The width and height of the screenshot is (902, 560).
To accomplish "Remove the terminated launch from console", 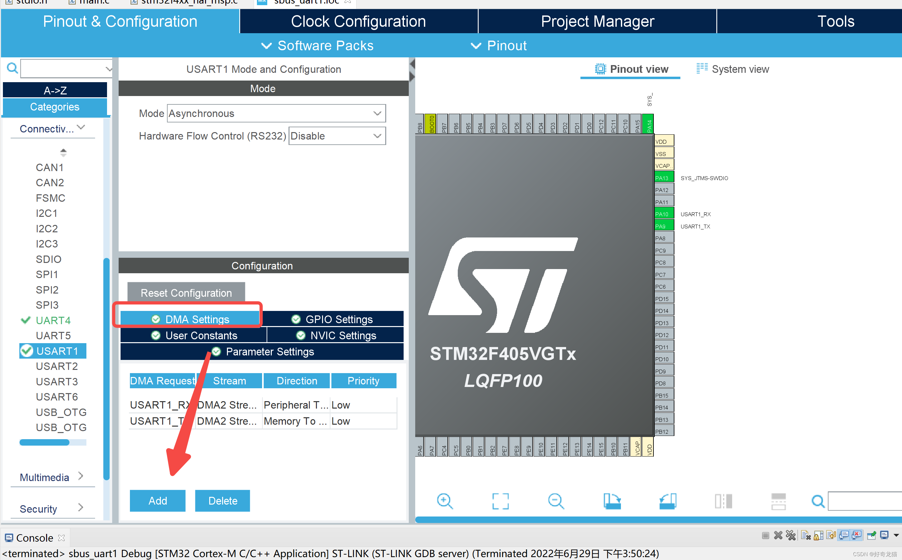I will (778, 536).
